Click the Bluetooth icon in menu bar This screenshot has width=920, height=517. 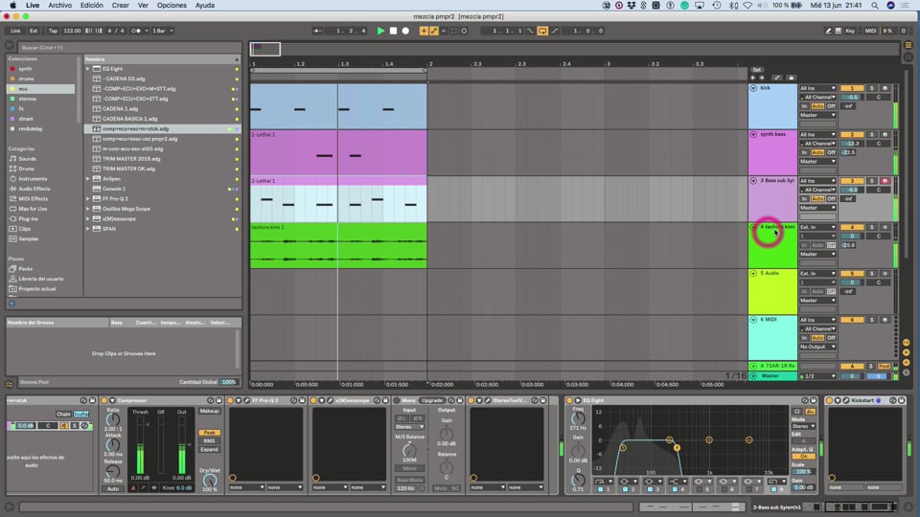pos(733,6)
